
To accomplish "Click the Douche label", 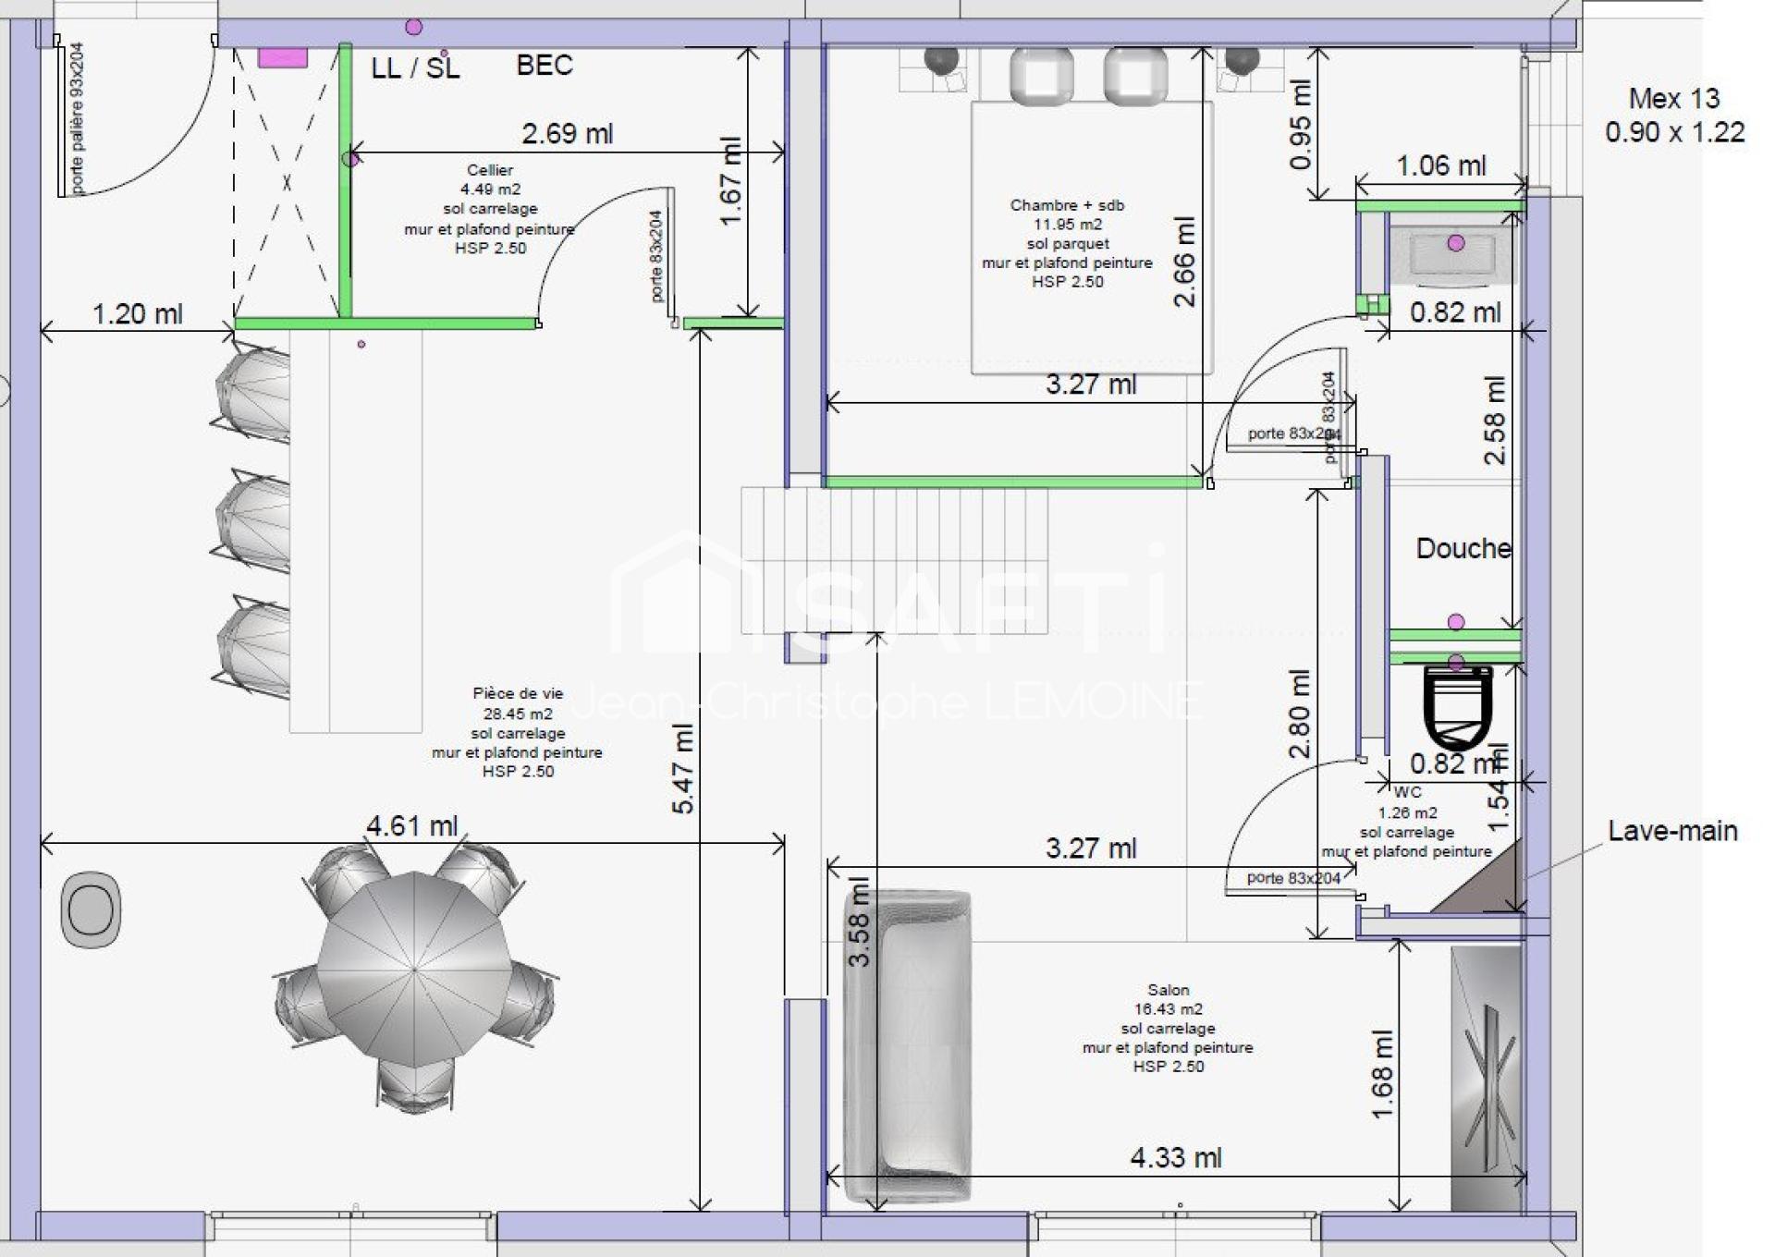I will 1463,548.
